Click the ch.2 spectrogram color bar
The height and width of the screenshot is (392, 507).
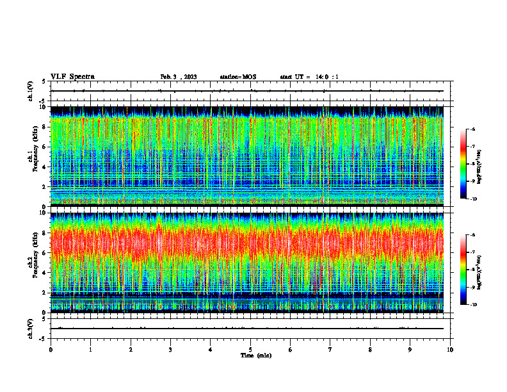click(x=463, y=270)
